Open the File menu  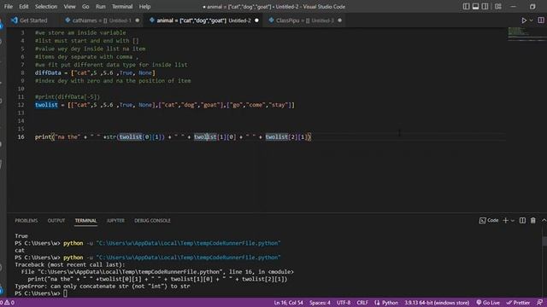coord(9,7)
